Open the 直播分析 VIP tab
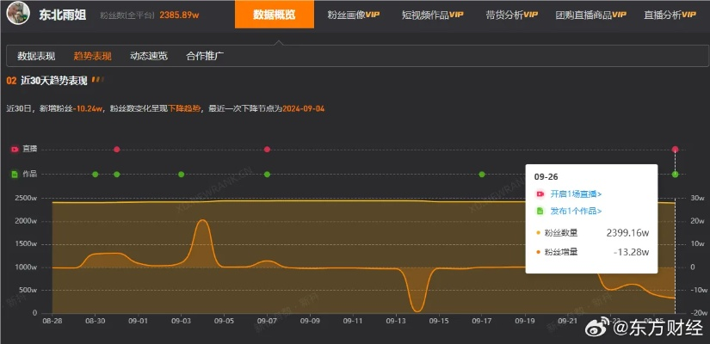 pyautogui.click(x=670, y=15)
